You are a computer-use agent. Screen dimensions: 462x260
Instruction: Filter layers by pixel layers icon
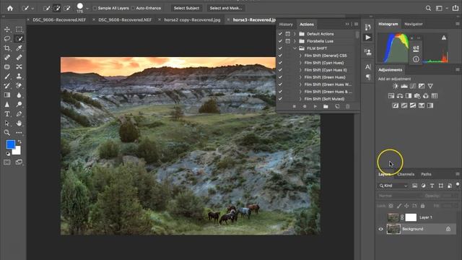point(414,186)
